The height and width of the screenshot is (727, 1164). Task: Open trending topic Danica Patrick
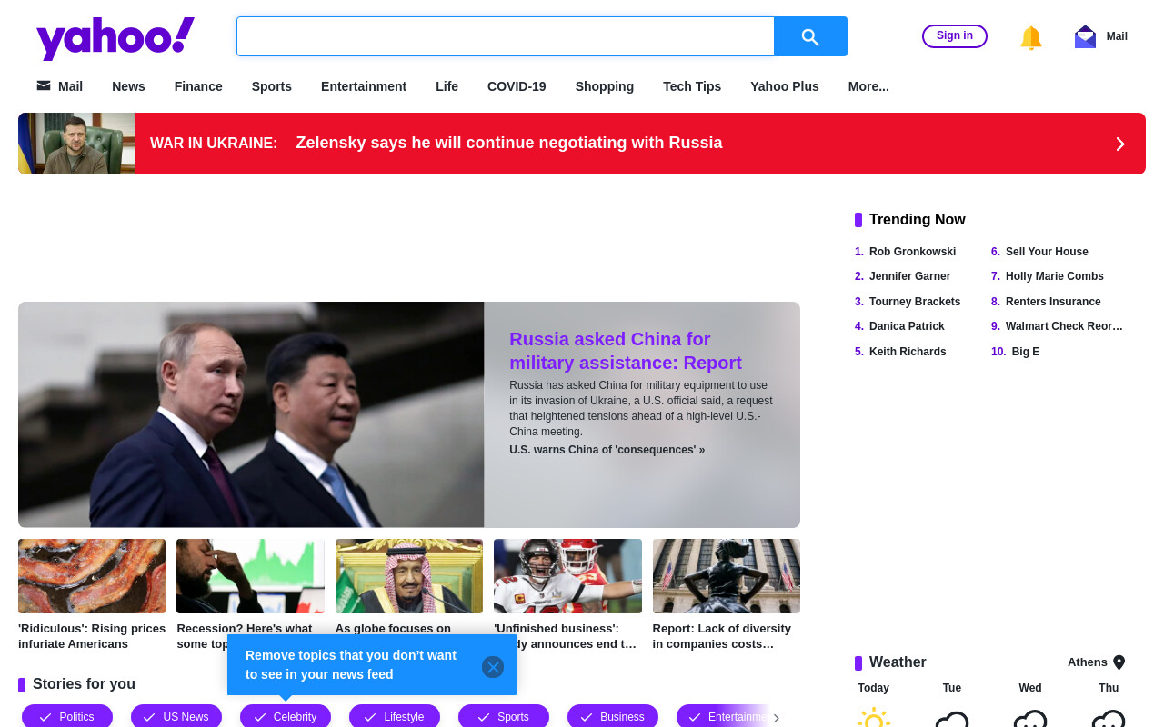(x=907, y=326)
